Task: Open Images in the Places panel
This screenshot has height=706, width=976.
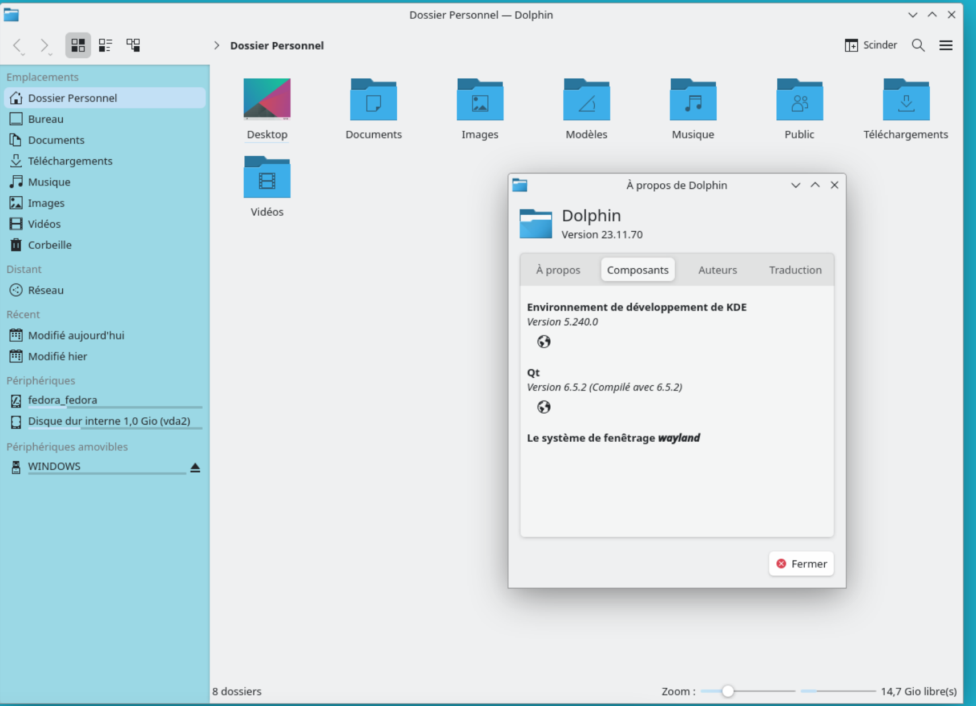Action: pos(105,203)
